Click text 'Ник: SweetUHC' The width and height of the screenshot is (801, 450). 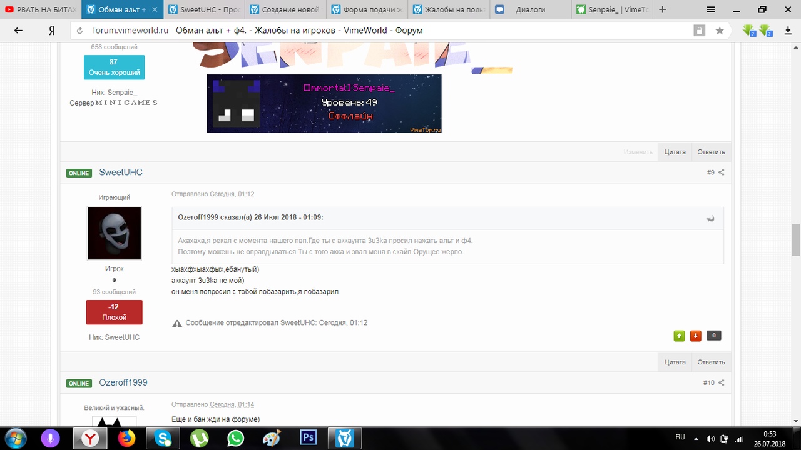click(x=114, y=337)
